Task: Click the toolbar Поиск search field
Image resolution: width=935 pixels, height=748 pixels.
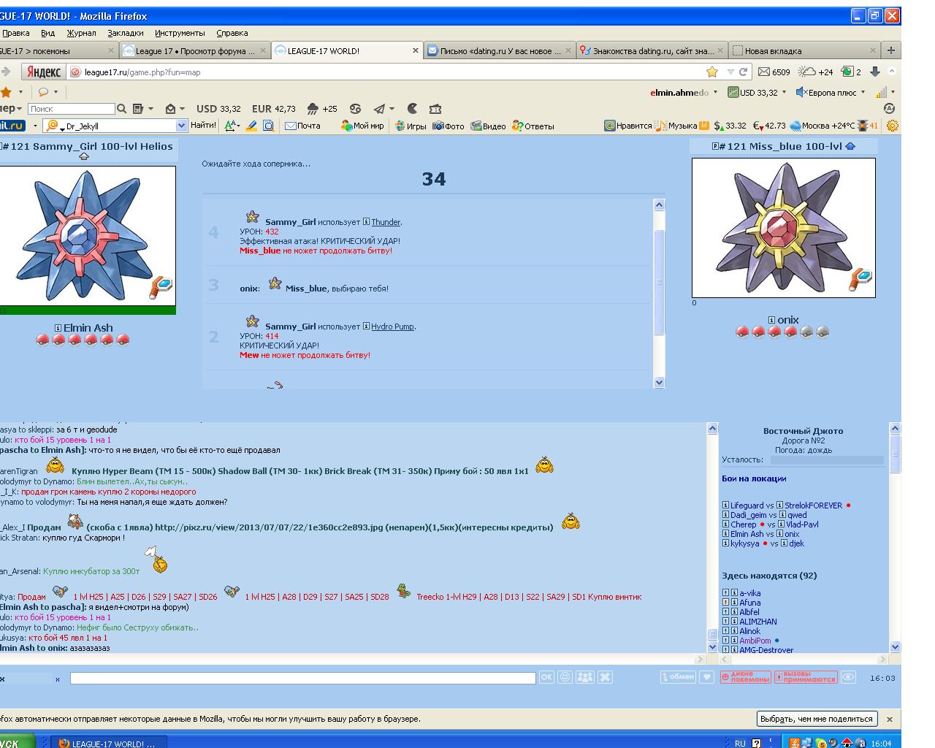Action: point(72,109)
